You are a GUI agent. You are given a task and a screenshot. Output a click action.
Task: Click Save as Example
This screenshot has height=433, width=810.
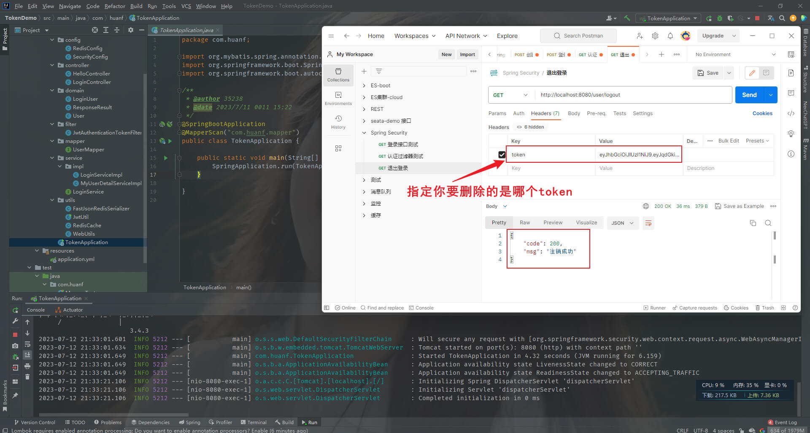pyautogui.click(x=739, y=206)
